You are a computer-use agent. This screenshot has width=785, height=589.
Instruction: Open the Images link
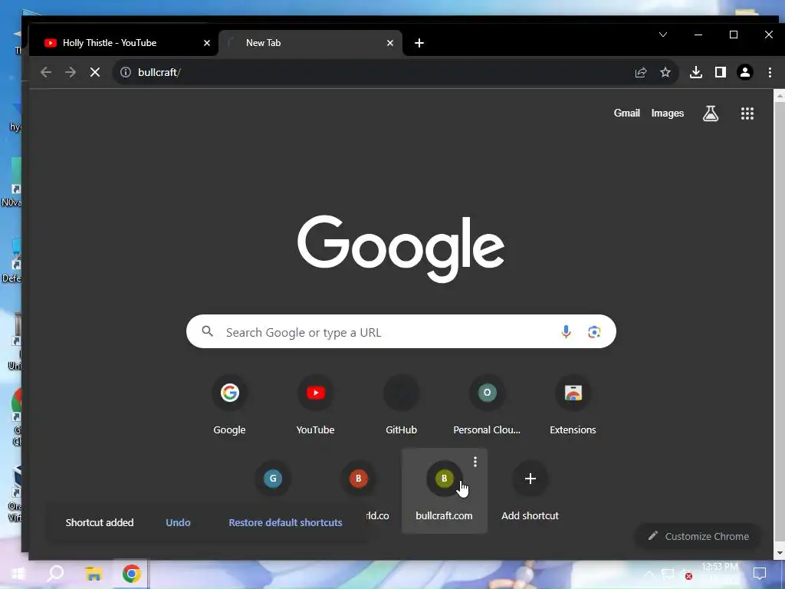point(668,114)
